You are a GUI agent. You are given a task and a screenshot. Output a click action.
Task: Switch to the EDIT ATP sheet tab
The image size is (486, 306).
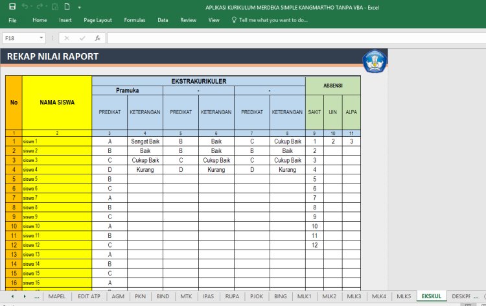[x=89, y=296]
